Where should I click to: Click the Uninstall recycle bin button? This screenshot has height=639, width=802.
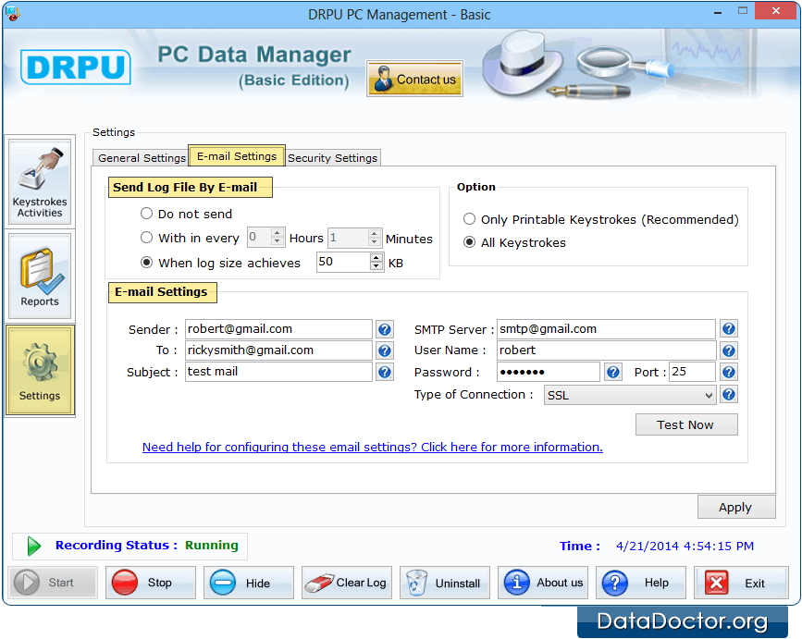pos(444,583)
